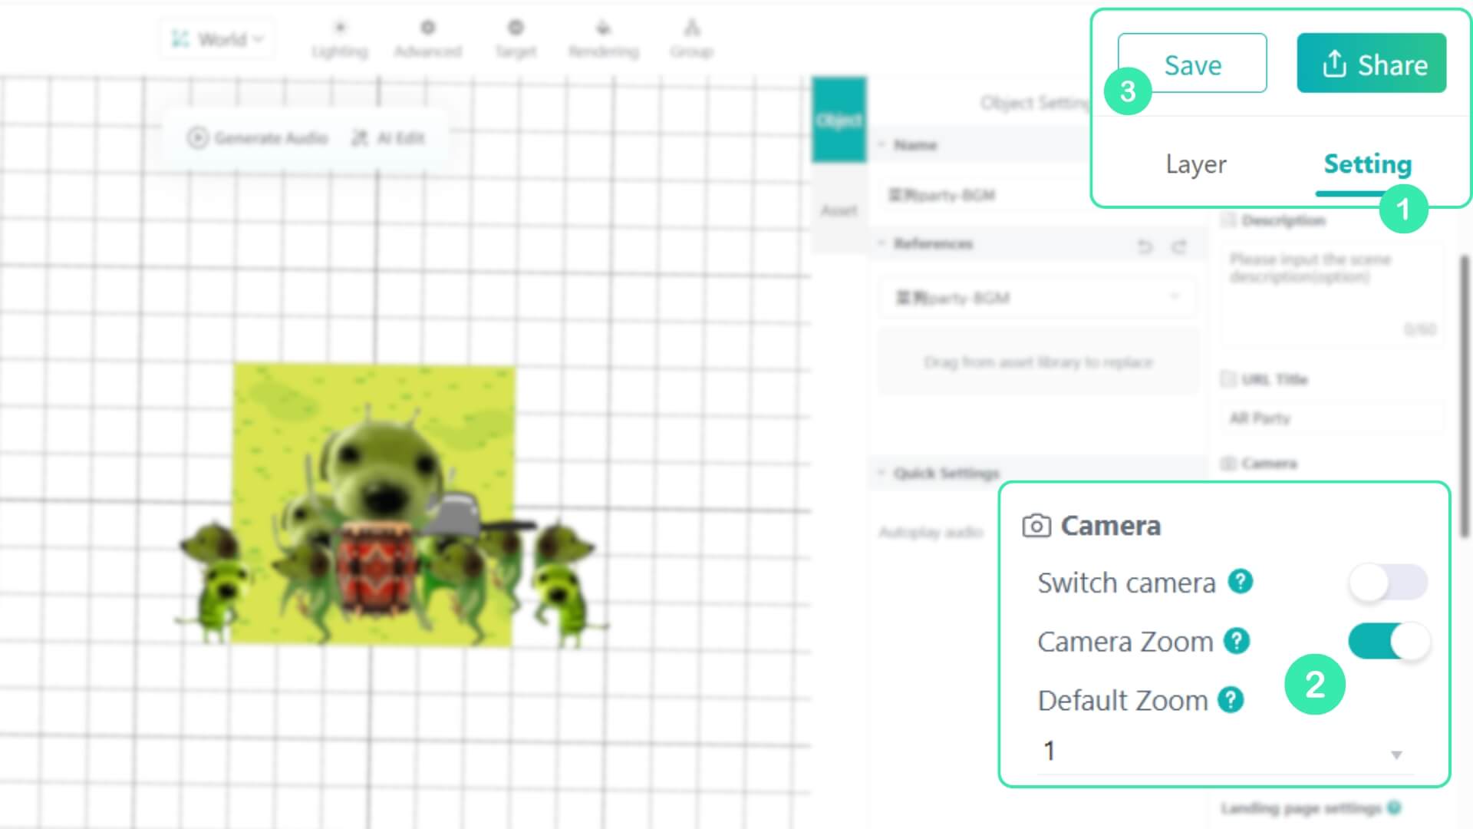1473x829 pixels.
Task: Click the object Name input field
Action: [x=986, y=195]
